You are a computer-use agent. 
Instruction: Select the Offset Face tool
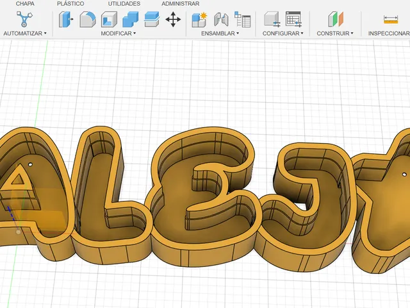[152, 19]
